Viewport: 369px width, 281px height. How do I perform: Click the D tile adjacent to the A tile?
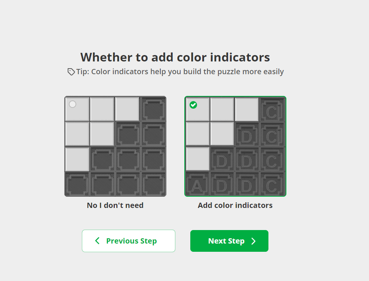pos(222,184)
